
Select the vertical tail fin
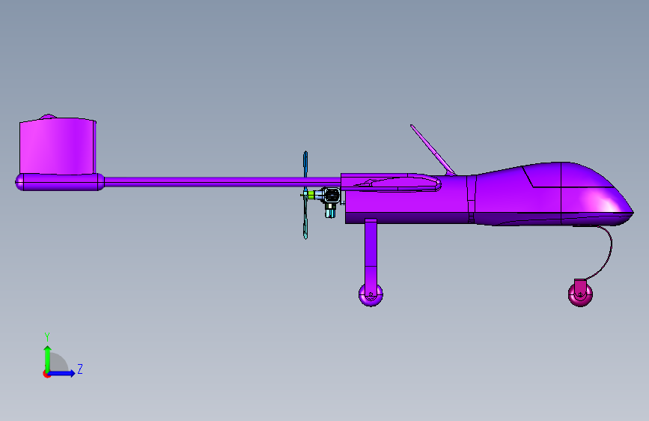58,145
